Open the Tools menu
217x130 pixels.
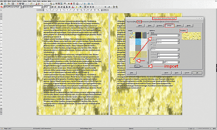(39, 1)
